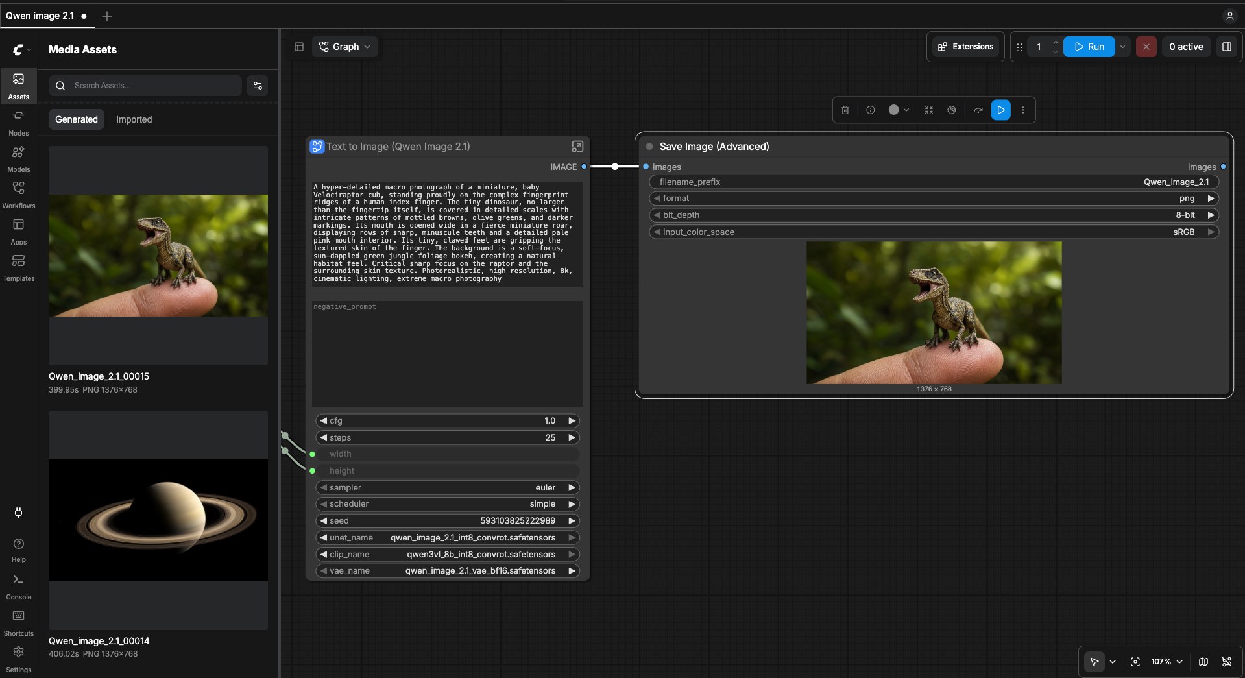Screen dimensions: 1245x678
Task: Open the keyboard Shortcuts panel
Action: tap(18, 623)
